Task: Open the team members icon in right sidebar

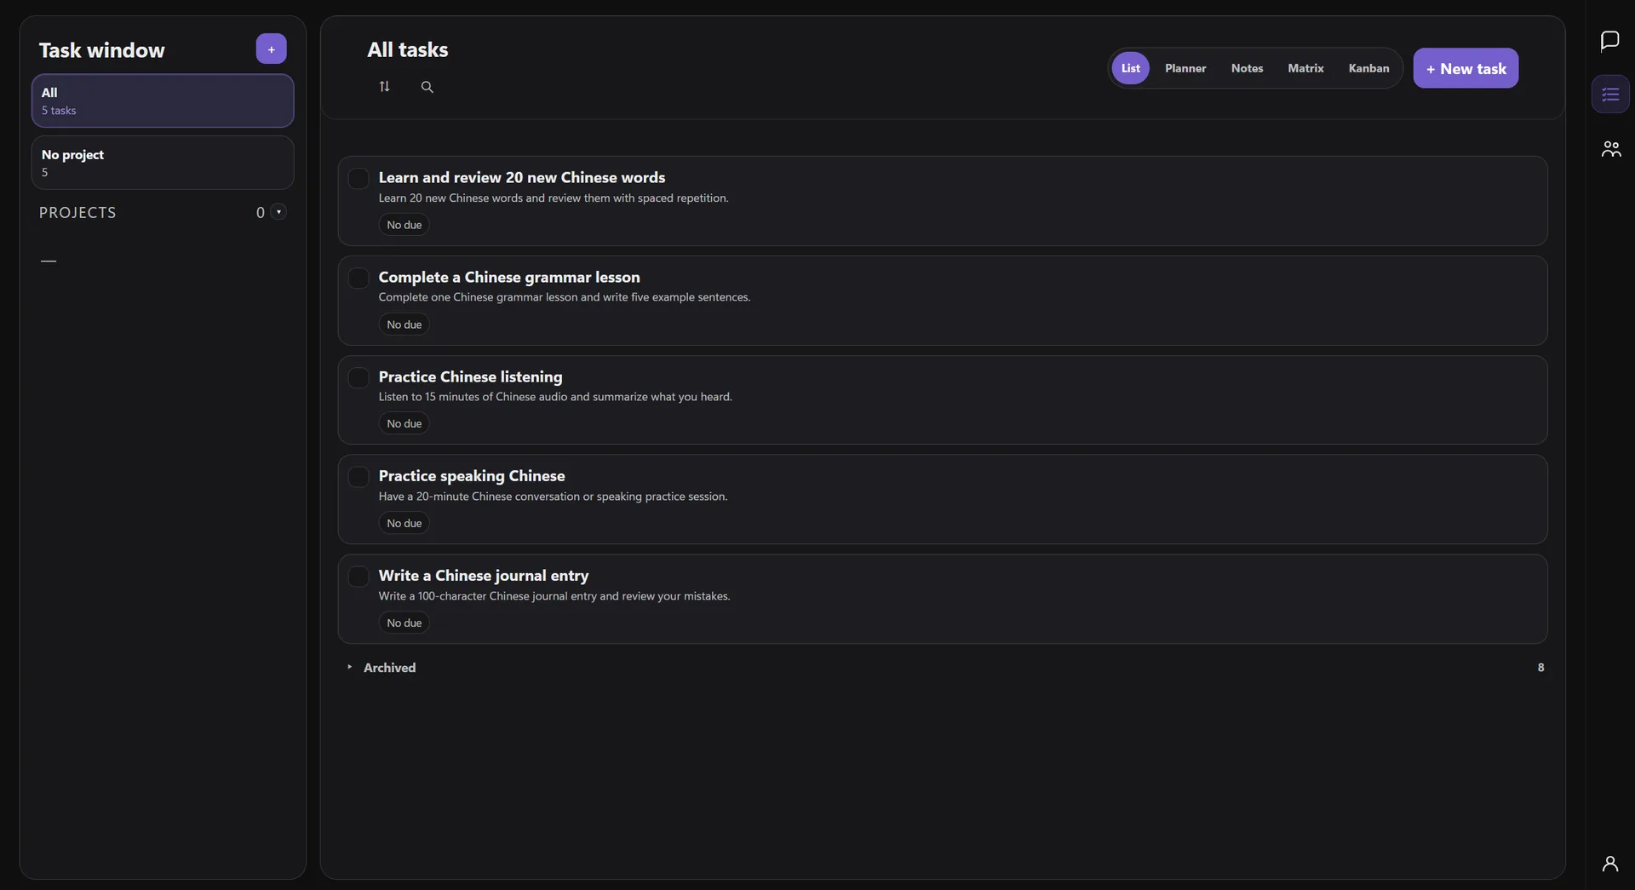Action: point(1610,149)
